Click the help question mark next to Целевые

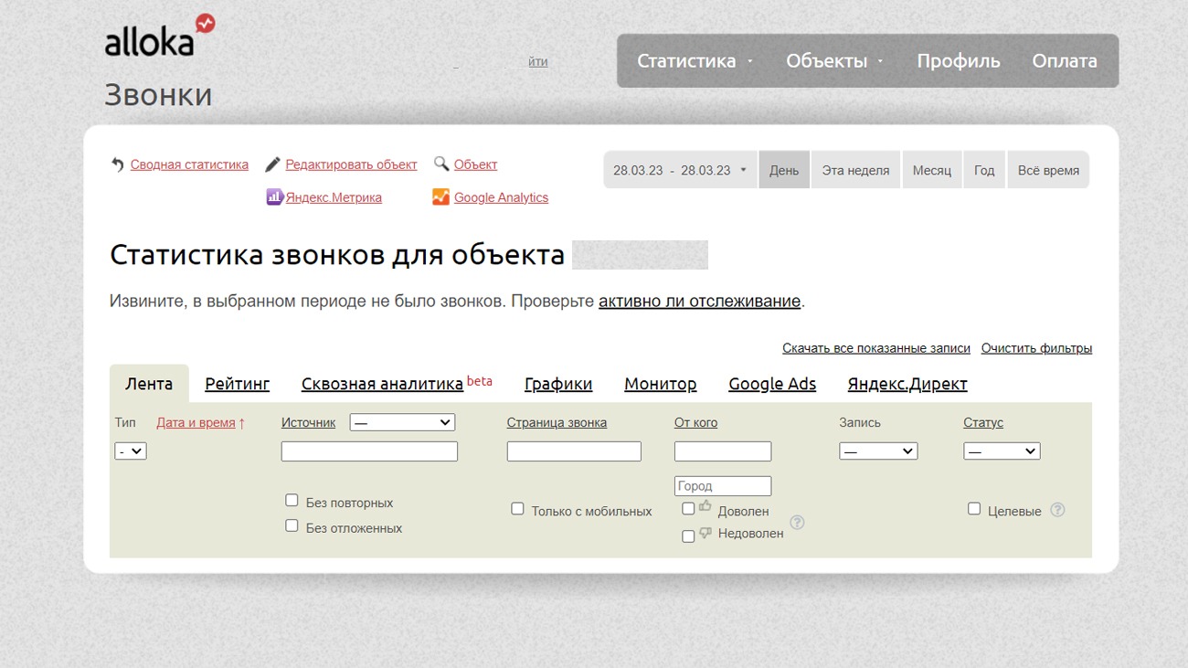[x=1057, y=510]
